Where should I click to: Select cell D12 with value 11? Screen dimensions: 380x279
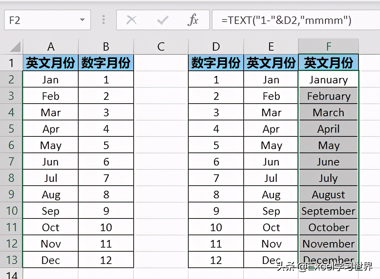[216, 243]
